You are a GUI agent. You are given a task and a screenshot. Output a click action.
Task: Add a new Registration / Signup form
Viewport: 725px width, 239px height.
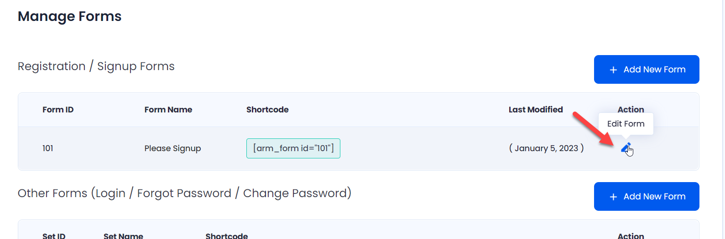click(x=647, y=69)
